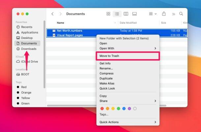Image resolution: width=201 pixels, height=132 pixels.
Task: Switch to gallery view
Action: point(134,14)
